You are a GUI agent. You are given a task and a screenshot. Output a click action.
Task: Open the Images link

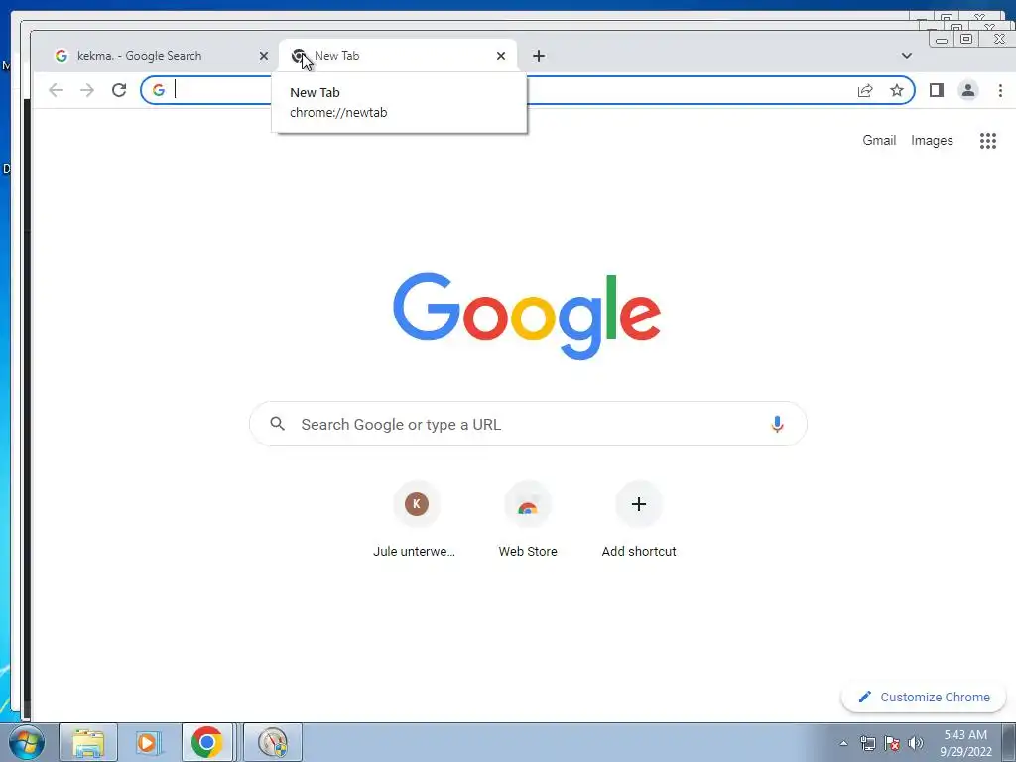932,141
